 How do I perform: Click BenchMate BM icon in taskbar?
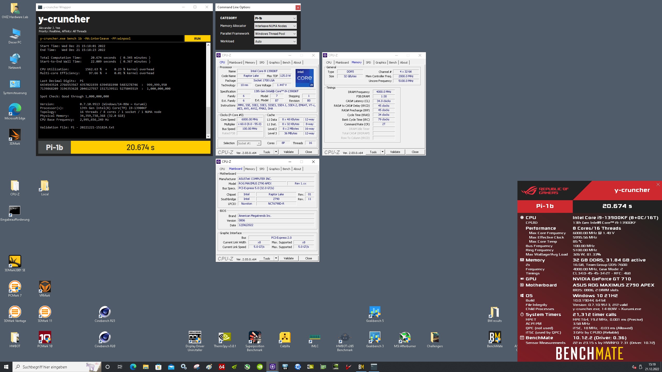pos(361,367)
